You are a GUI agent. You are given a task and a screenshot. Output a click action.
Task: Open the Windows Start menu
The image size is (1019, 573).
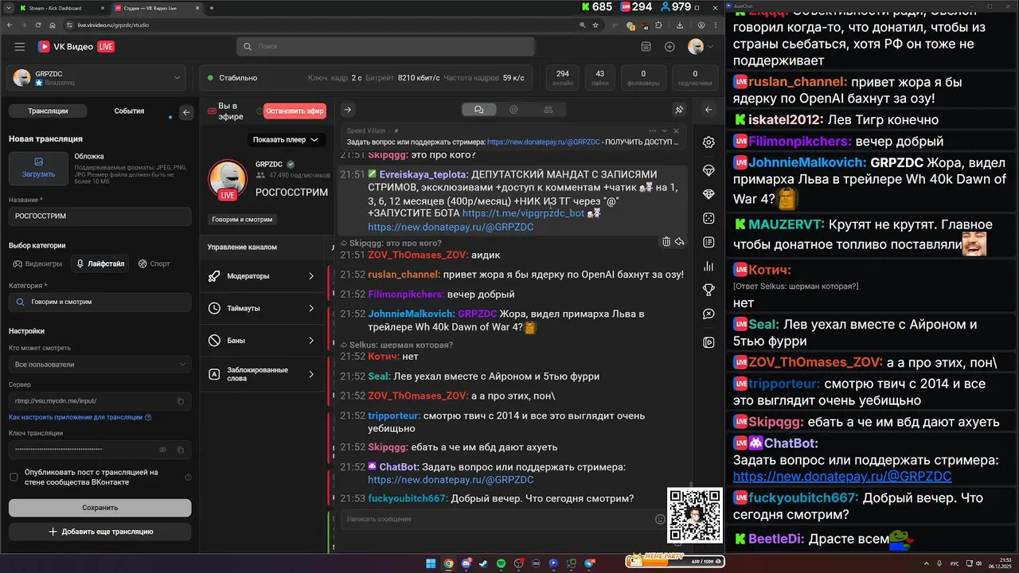(431, 563)
